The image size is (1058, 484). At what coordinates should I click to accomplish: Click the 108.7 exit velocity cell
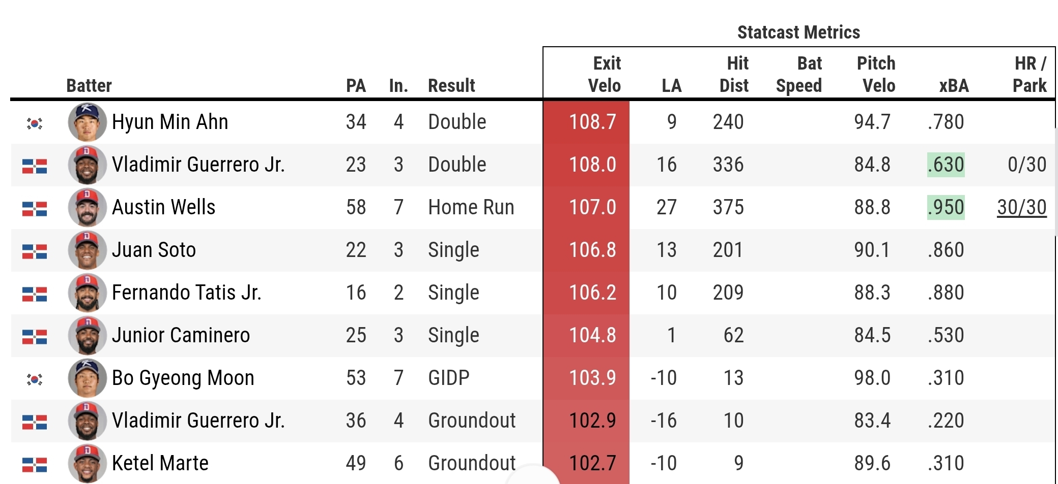click(592, 122)
